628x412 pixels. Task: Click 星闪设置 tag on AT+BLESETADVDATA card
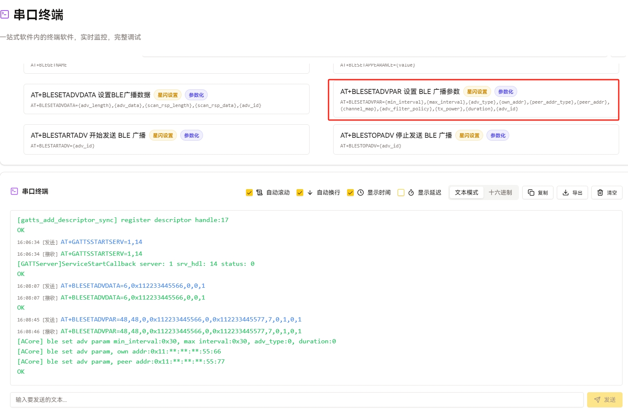pyautogui.click(x=168, y=95)
